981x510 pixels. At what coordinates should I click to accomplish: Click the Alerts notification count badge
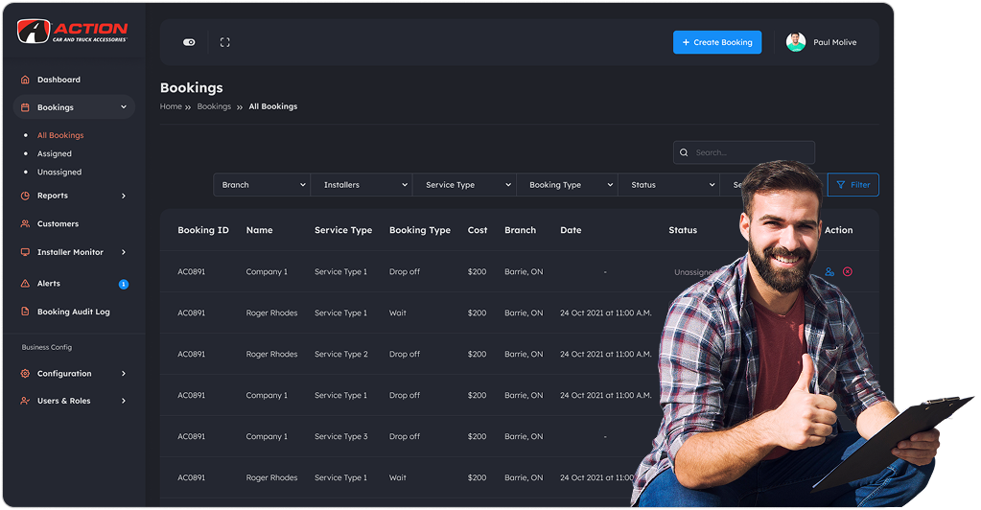pos(124,284)
